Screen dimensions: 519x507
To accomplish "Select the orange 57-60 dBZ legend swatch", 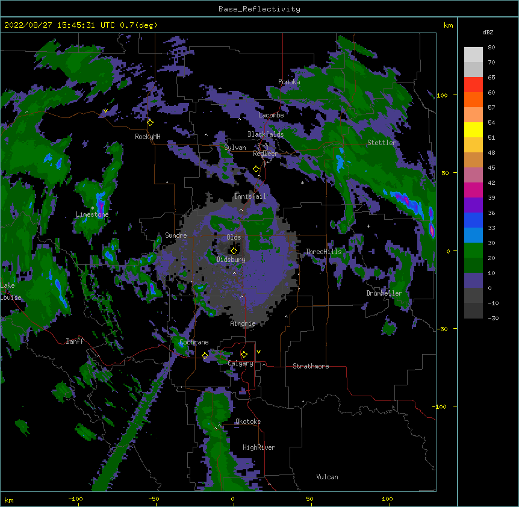I will coord(473,99).
